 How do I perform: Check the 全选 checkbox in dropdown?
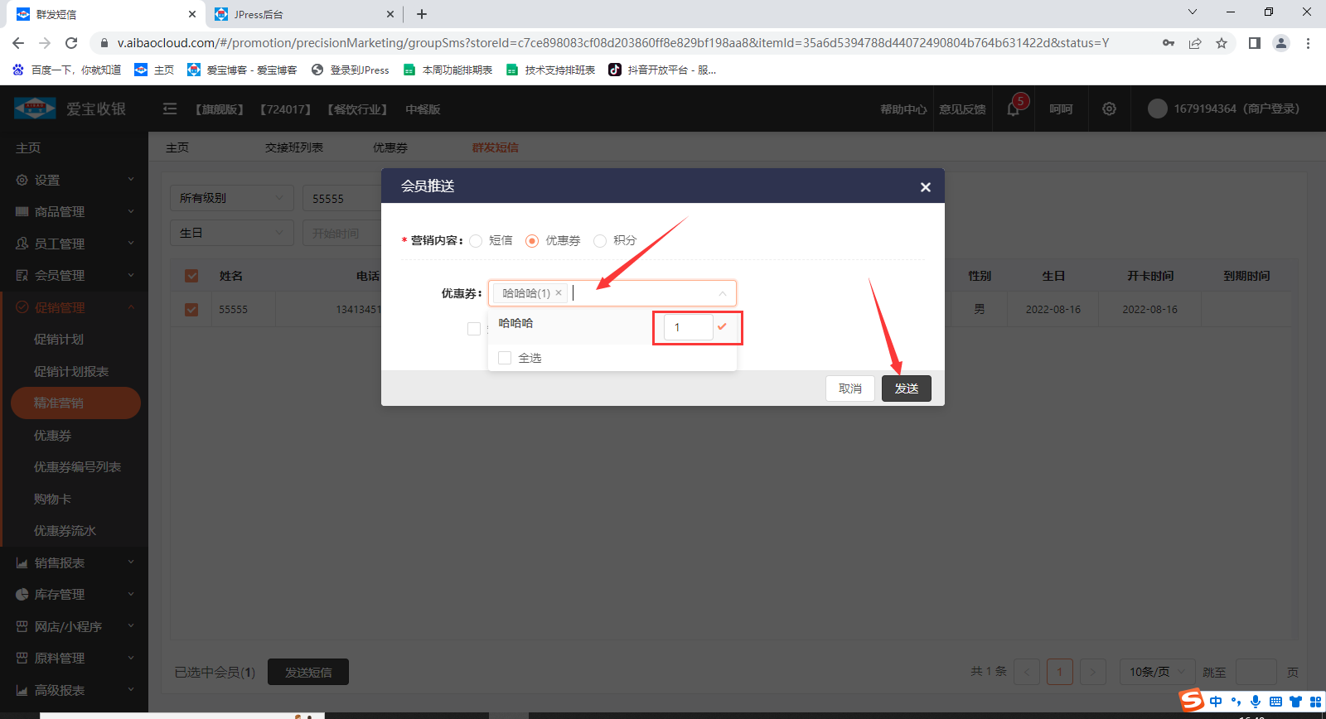tap(505, 358)
